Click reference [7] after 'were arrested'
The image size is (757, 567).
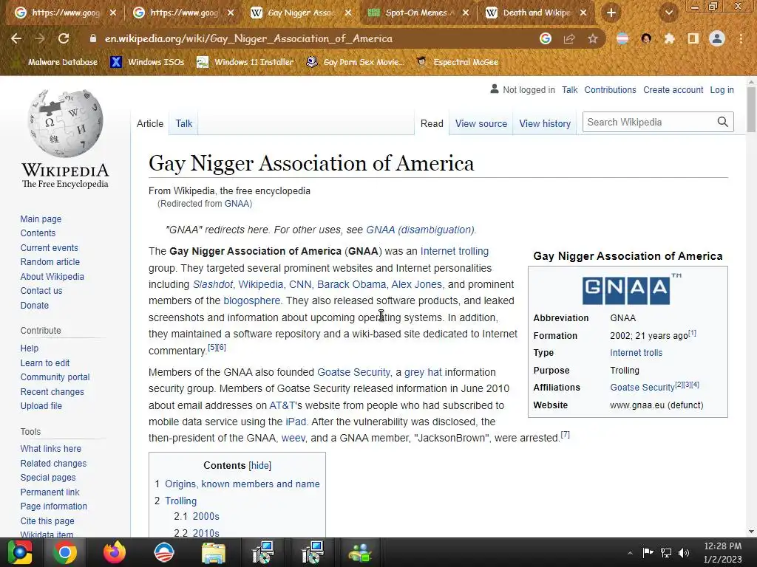566,434
